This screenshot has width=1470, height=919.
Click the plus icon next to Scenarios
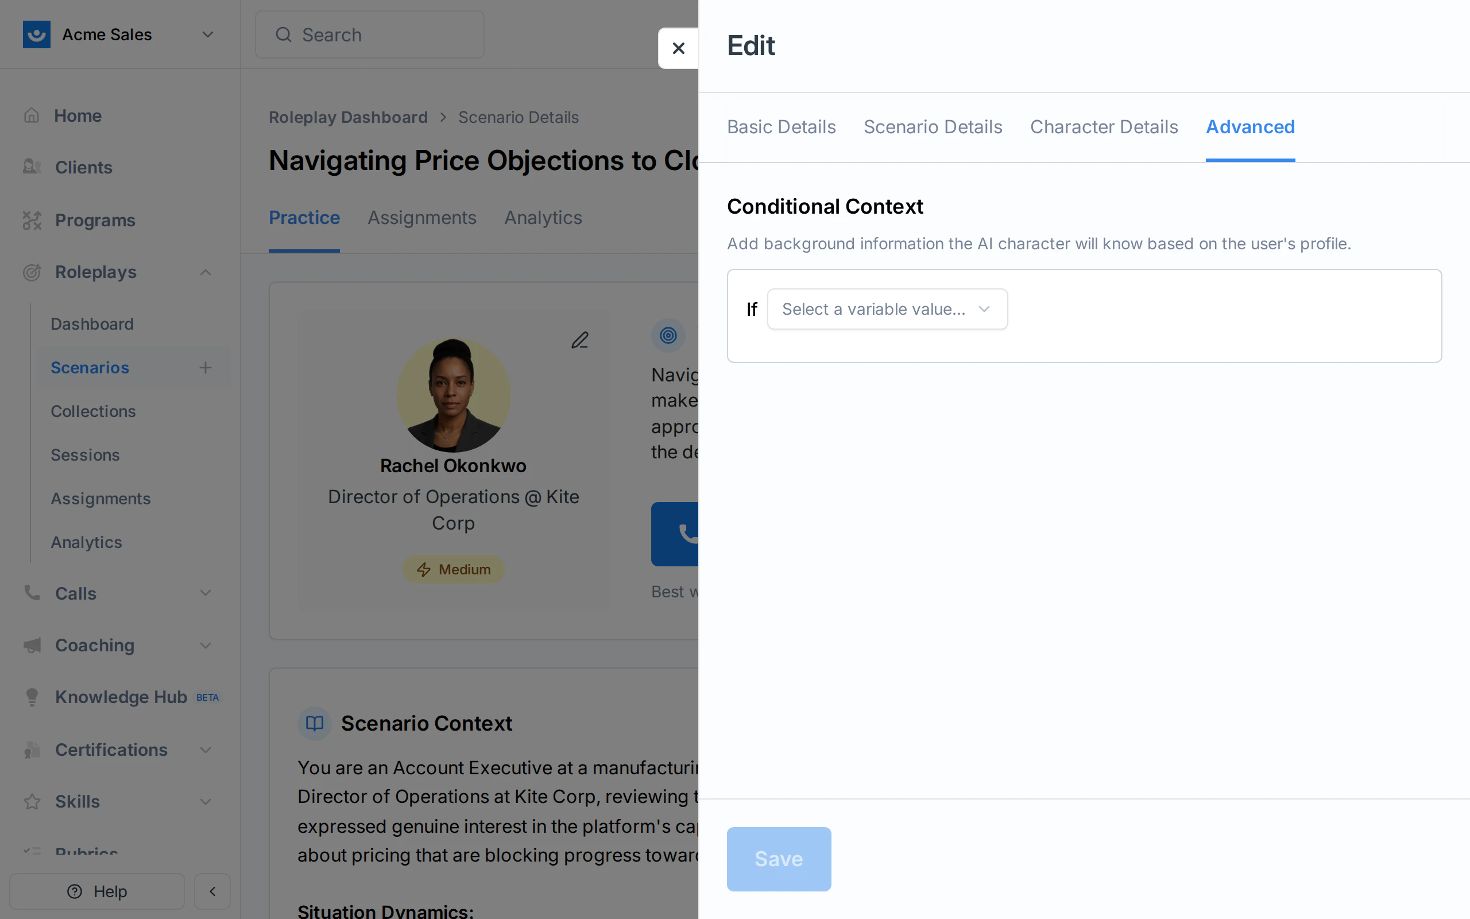coord(206,367)
